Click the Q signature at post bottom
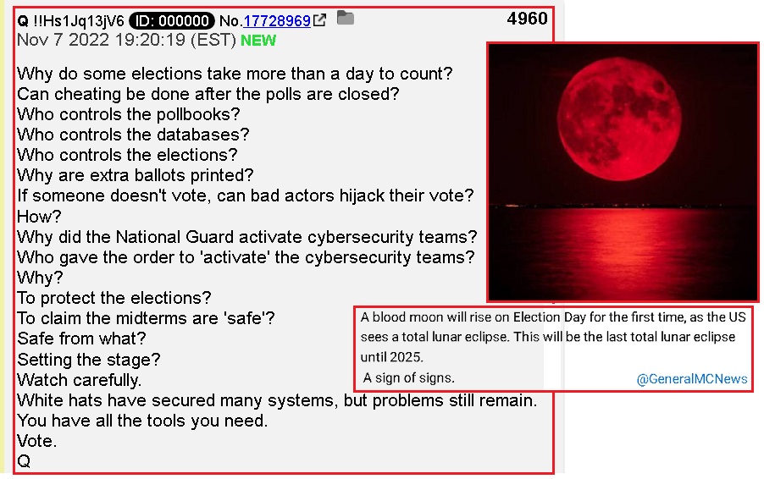Viewport: 764px width, 479px height. [x=24, y=461]
